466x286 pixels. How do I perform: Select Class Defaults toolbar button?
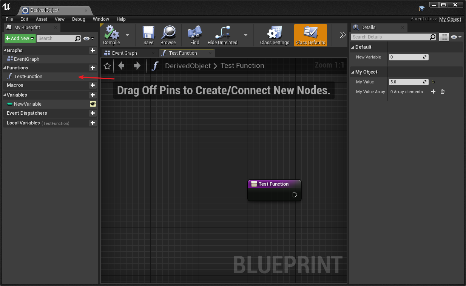pyautogui.click(x=310, y=35)
